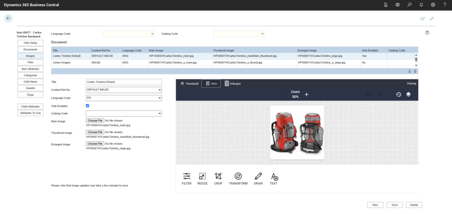Open the top Catalog Code dropdown
This screenshot has width=452, height=214.
[239, 34]
